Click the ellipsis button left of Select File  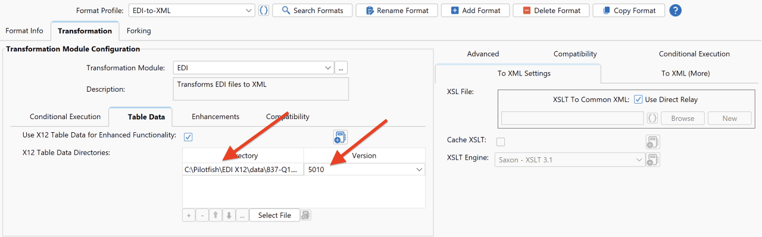click(242, 215)
